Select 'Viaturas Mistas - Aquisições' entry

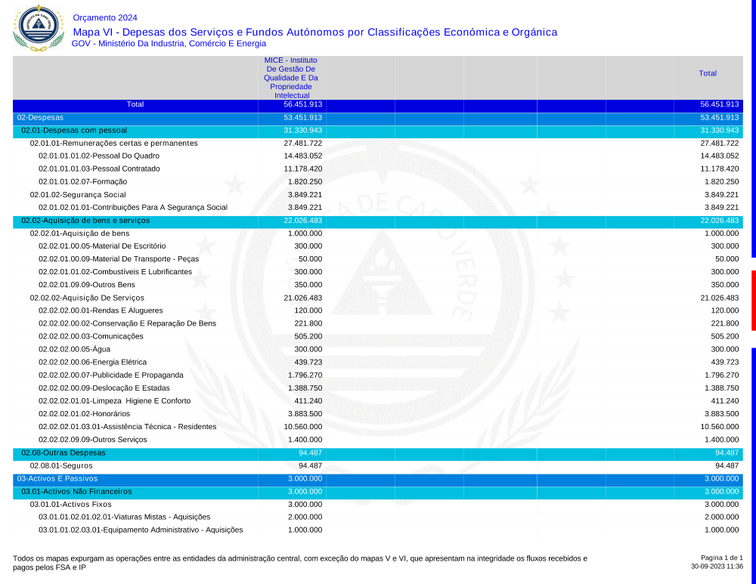click(x=124, y=518)
